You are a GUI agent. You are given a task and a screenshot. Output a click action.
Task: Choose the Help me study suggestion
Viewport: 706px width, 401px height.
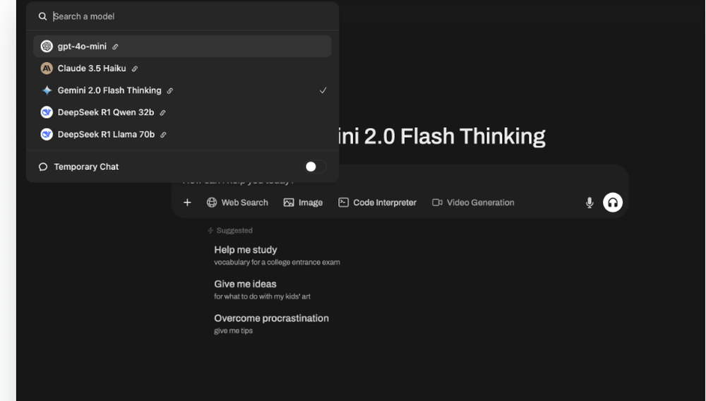tap(277, 255)
